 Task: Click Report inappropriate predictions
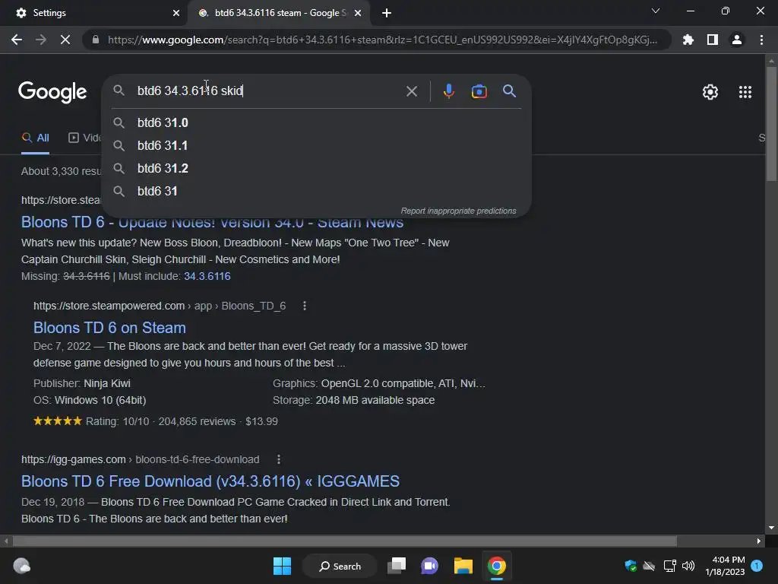(x=458, y=211)
